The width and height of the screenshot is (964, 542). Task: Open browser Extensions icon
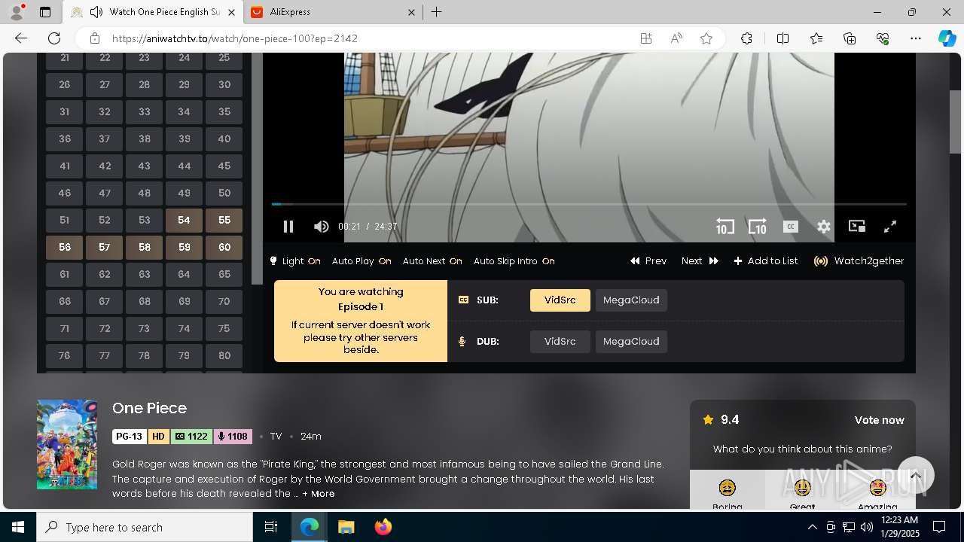(746, 38)
